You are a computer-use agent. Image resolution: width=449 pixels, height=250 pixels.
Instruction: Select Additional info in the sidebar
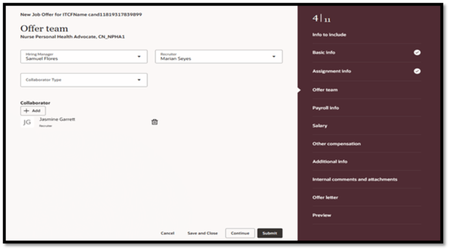tap(330, 161)
